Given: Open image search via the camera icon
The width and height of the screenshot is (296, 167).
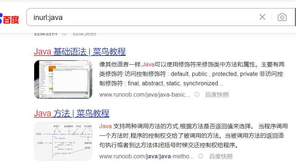Looking at the screenshot, I should coord(282,17).
